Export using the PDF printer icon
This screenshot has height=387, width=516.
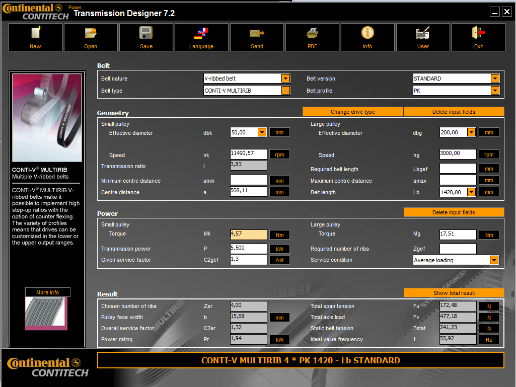tap(312, 37)
